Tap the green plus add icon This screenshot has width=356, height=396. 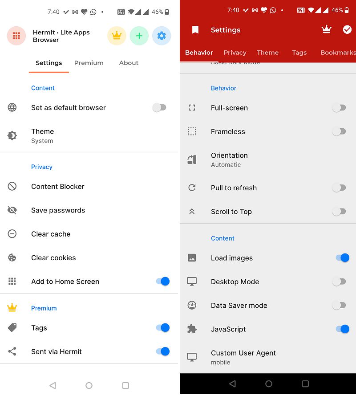139,36
